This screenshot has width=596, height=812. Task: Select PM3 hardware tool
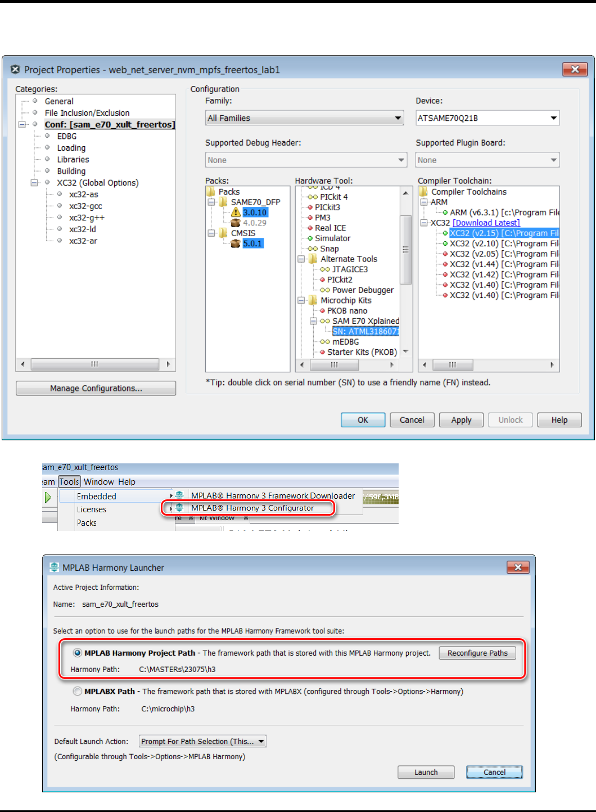pyautogui.click(x=323, y=218)
